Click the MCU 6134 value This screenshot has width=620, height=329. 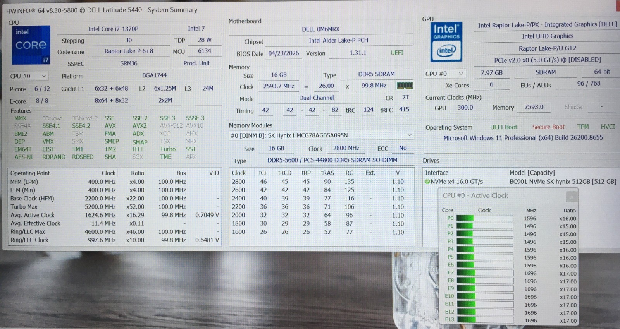coord(205,51)
